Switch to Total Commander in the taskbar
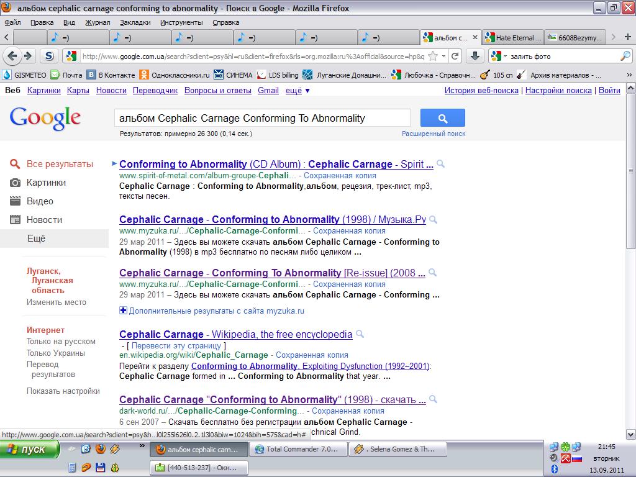The width and height of the screenshot is (636, 477). (298, 449)
